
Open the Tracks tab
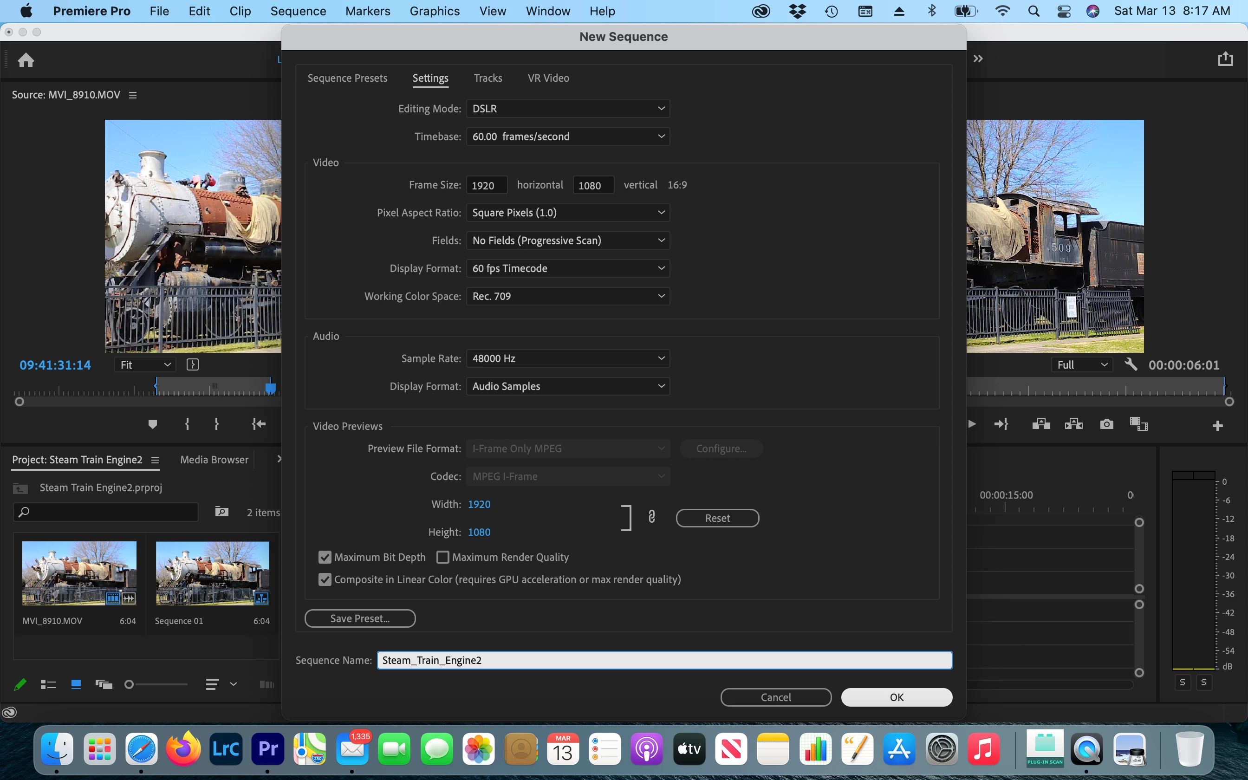tap(488, 78)
